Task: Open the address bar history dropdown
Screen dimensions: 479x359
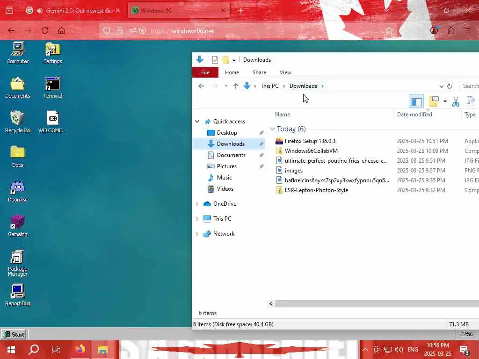Action: pyautogui.click(x=441, y=86)
